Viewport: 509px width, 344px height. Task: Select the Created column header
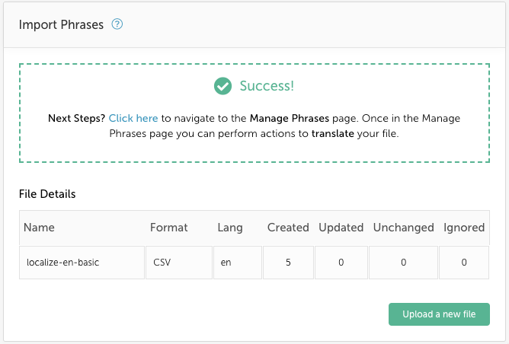tap(288, 228)
